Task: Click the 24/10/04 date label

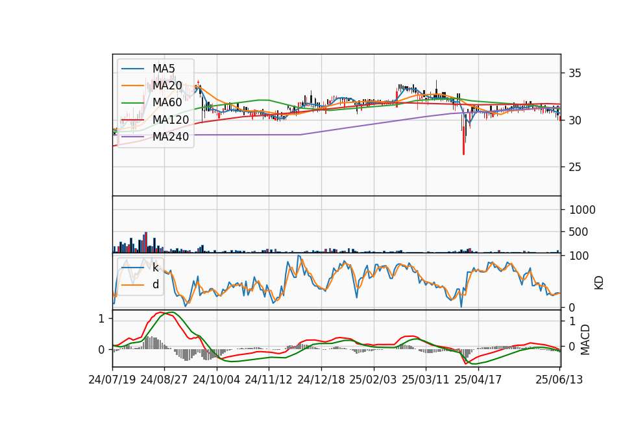Action: pos(217,380)
